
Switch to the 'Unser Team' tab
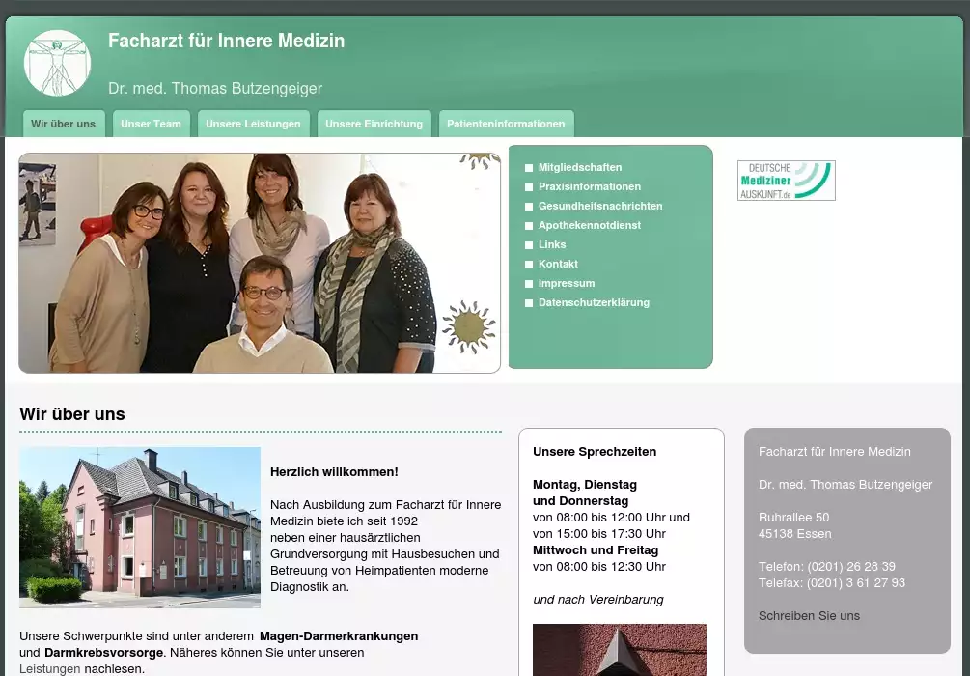(x=151, y=124)
